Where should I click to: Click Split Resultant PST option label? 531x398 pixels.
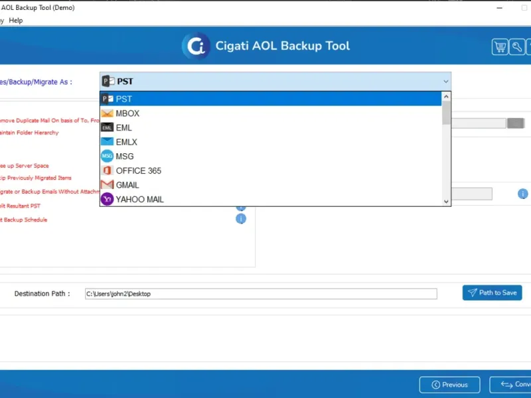click(21, 206)
